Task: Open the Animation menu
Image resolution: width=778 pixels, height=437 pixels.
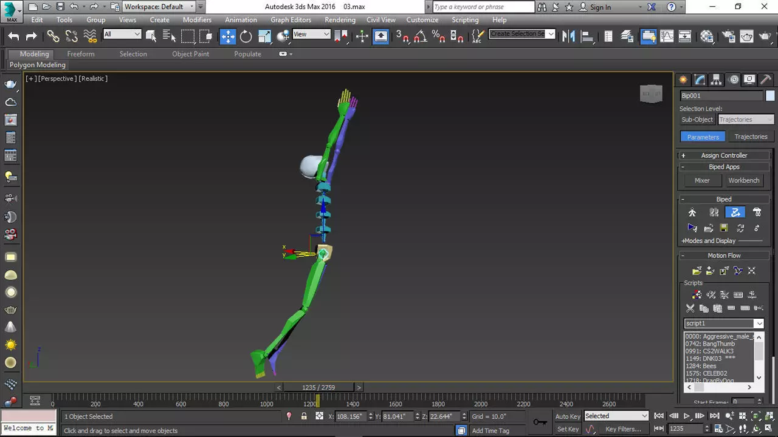Action: point(241,20)
